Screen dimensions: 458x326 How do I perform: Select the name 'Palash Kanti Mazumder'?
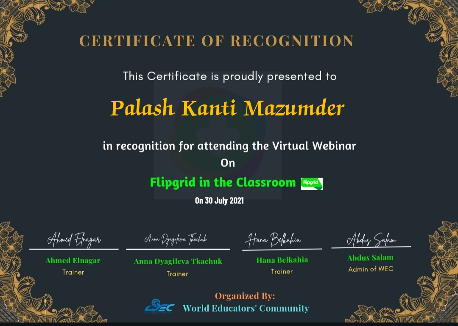[227, 108]
